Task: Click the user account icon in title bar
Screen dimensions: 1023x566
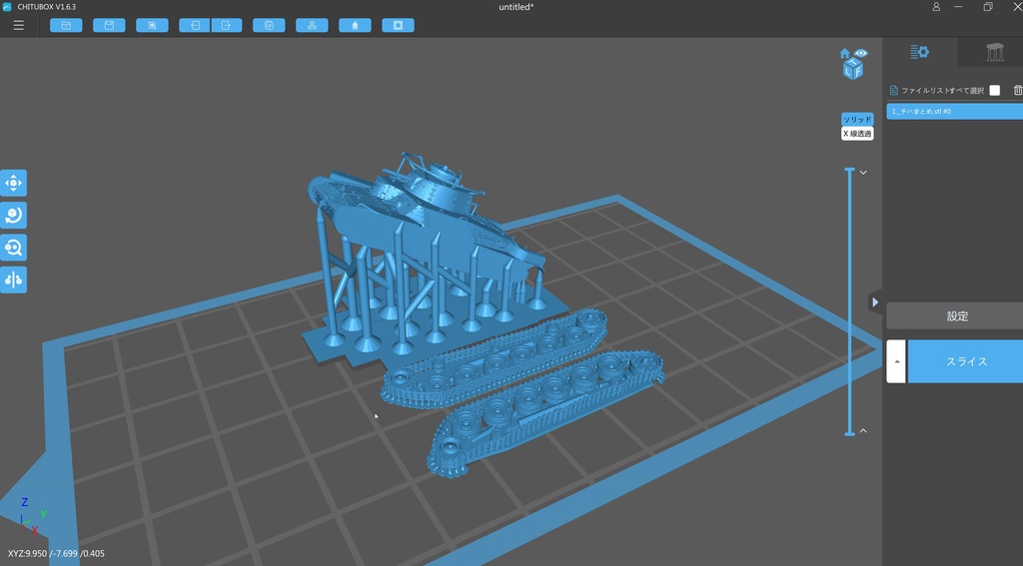Action: point(936,7)
